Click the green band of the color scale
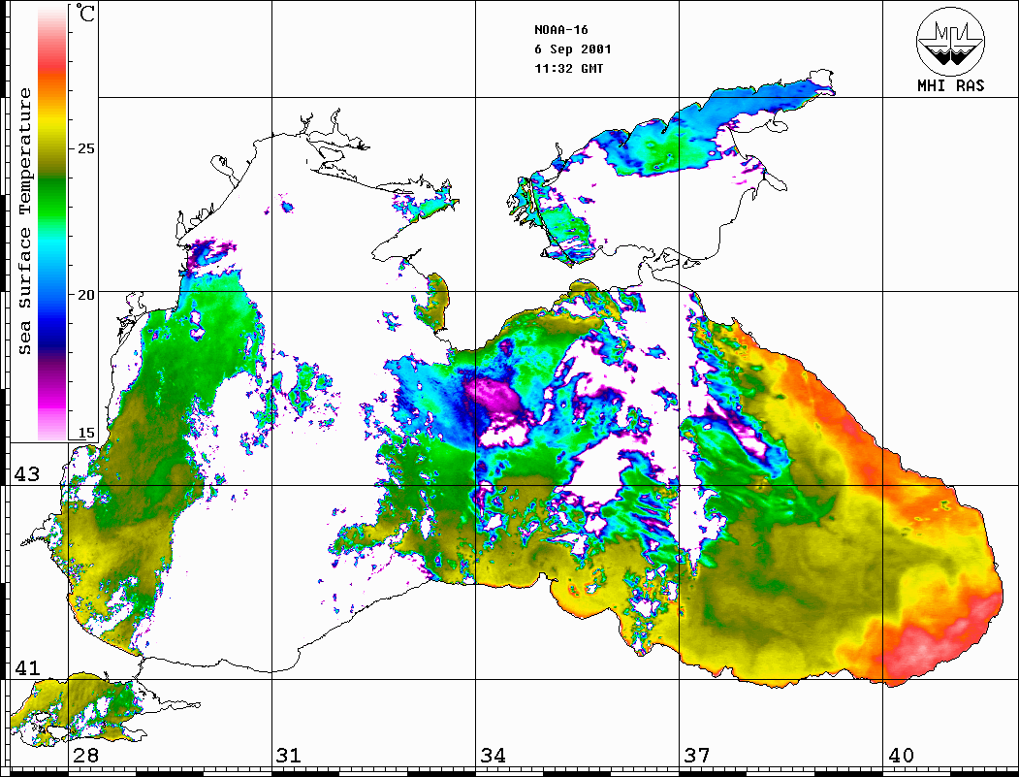 [x=52, y=198]
